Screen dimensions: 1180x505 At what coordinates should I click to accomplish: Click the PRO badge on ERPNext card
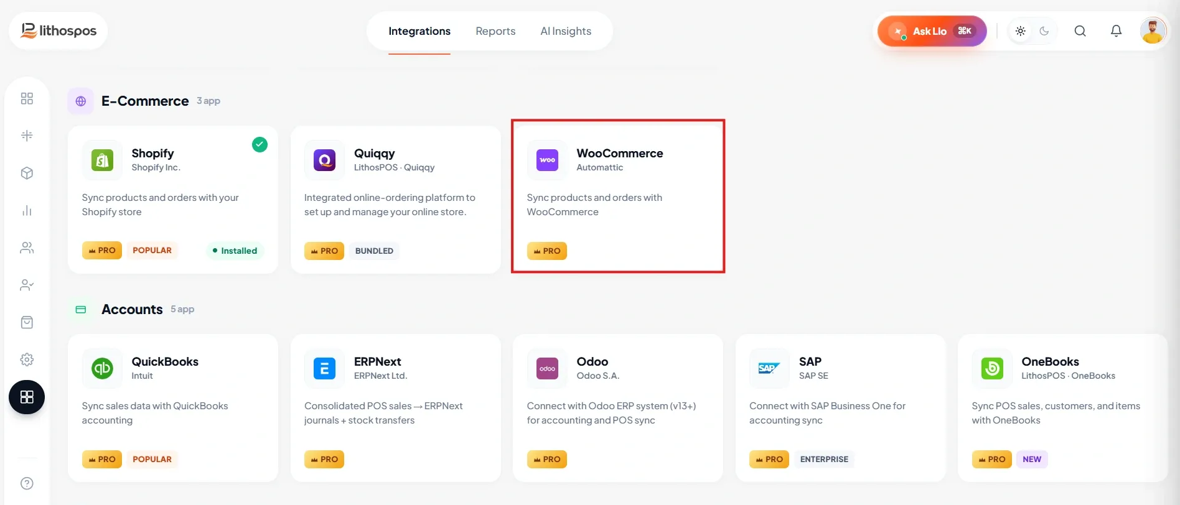coord(325,459)
